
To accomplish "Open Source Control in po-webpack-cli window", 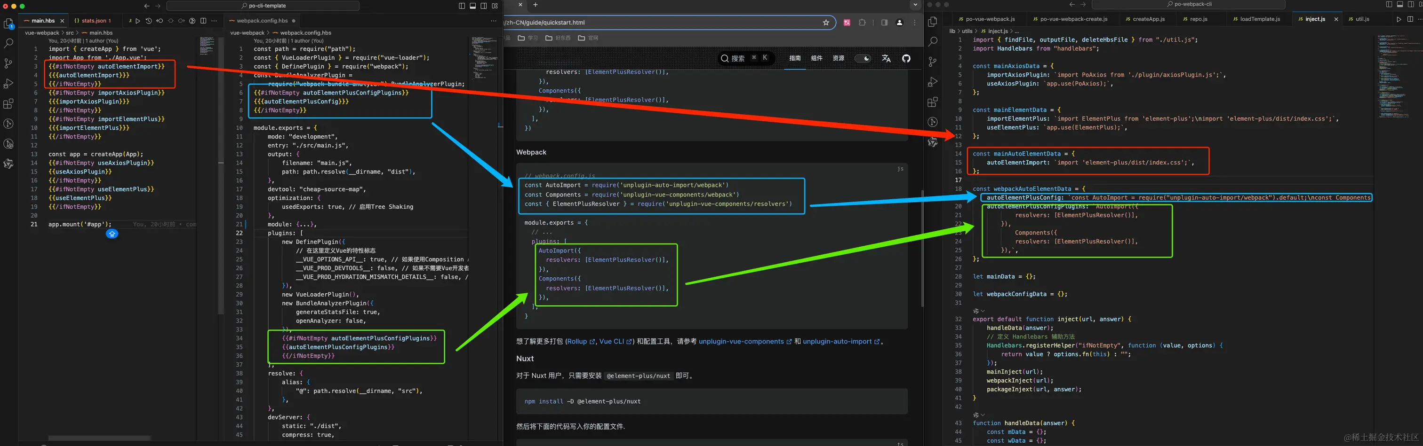I will [933, 62].
